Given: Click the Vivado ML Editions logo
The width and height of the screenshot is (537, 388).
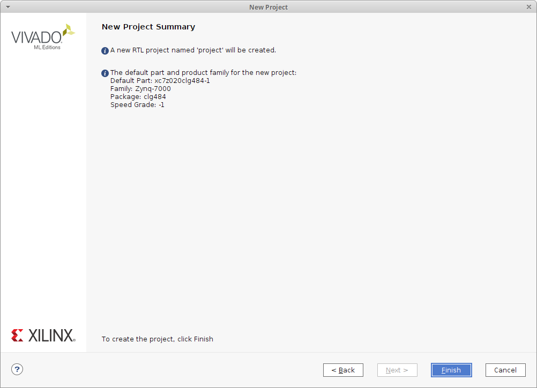Looking at the screenshot, I should click(43, 37).
